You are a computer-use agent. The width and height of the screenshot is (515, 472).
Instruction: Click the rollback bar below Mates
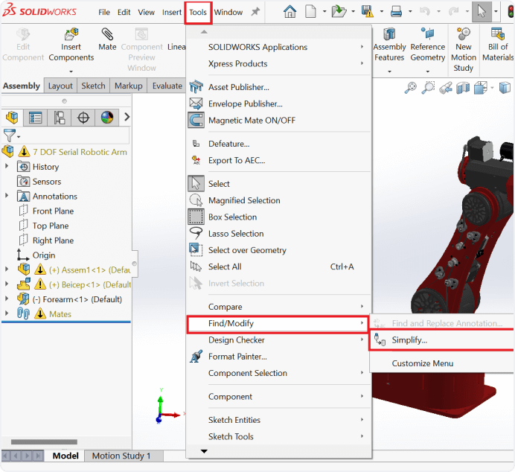click(66, 322)
